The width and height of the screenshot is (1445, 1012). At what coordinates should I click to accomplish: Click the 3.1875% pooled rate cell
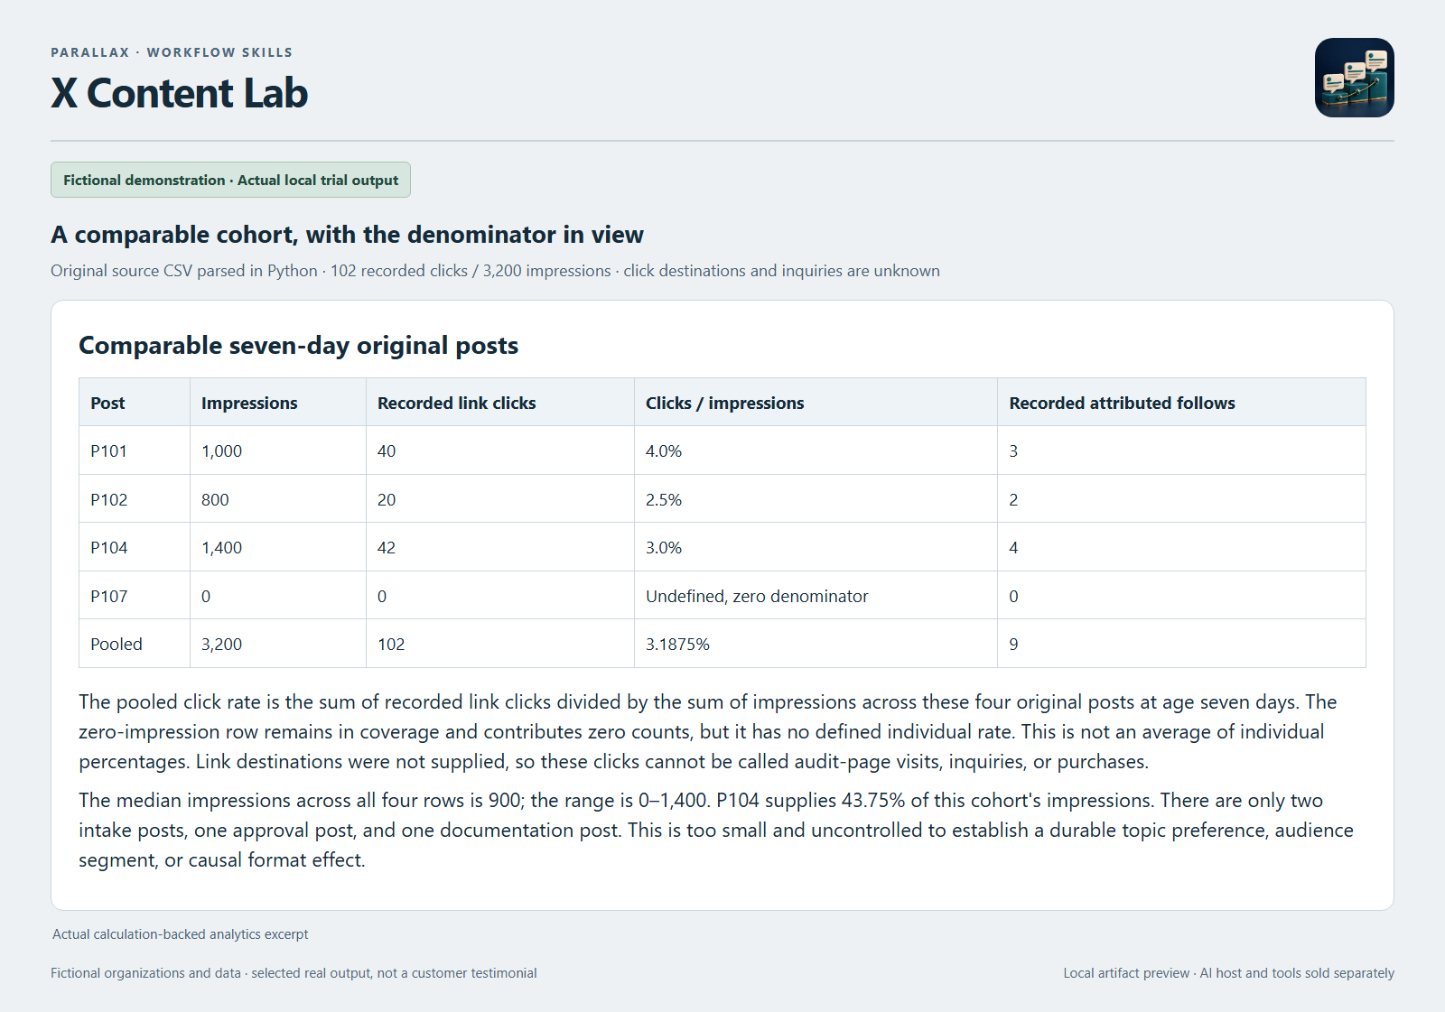816,644
